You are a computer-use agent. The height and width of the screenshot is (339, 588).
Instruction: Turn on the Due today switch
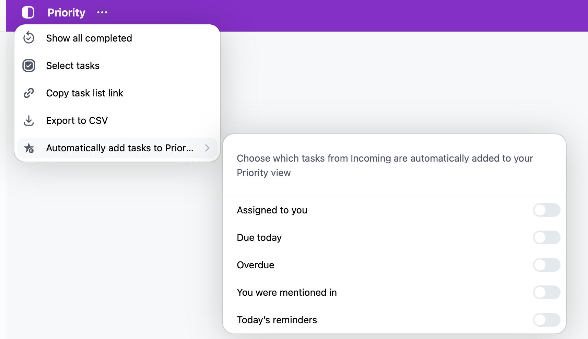coord(546,237)
